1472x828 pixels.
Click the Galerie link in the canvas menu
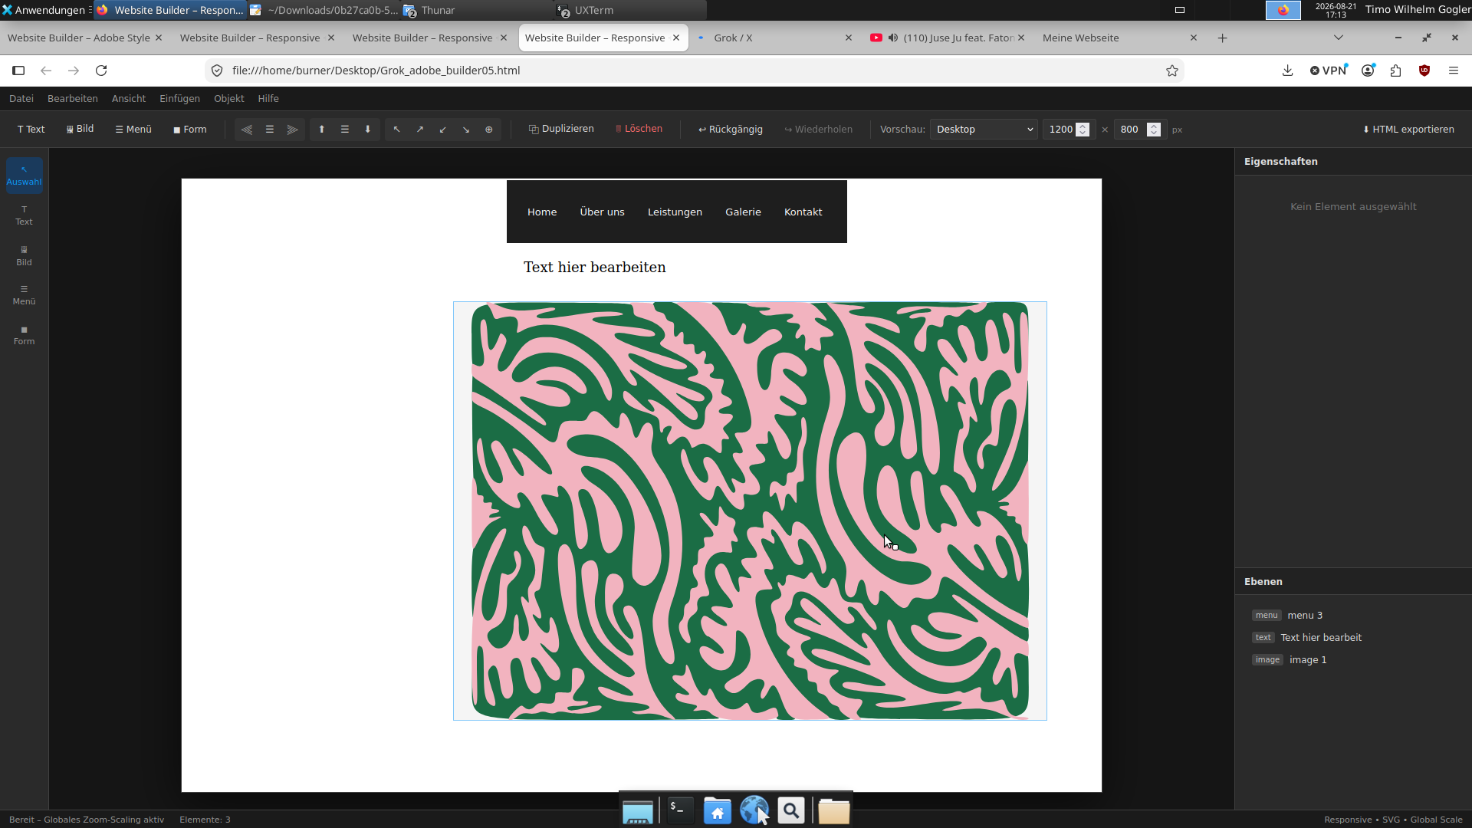point(743,212)
